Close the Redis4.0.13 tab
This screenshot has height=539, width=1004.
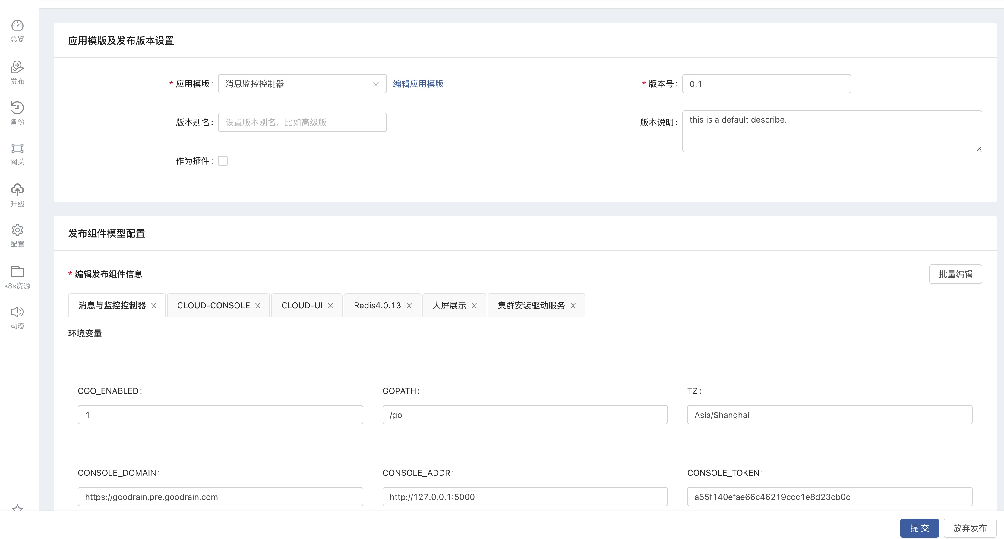409,306
